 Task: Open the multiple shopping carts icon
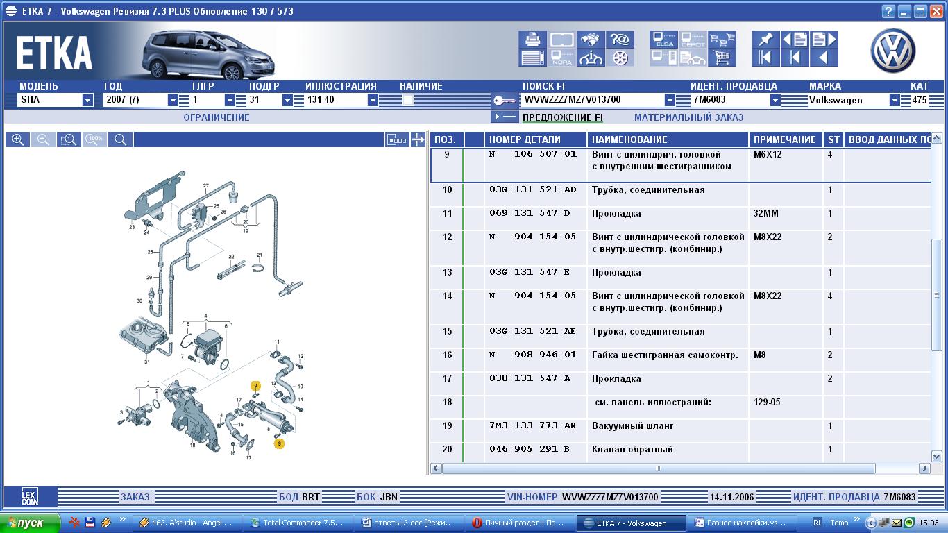click(722, 40)
